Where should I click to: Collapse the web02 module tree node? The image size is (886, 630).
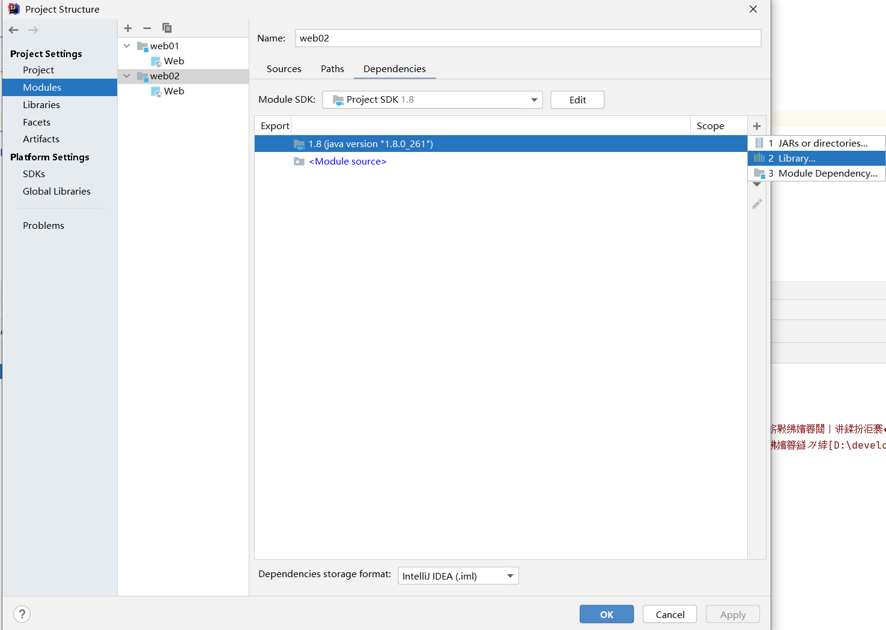click(127, 76)
